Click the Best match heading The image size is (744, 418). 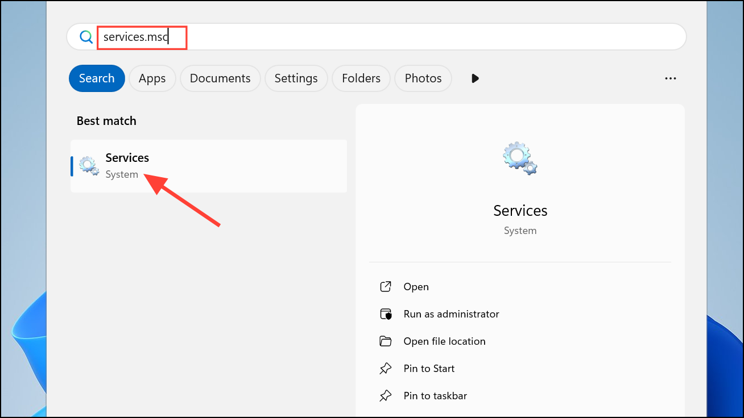point(106,121)
